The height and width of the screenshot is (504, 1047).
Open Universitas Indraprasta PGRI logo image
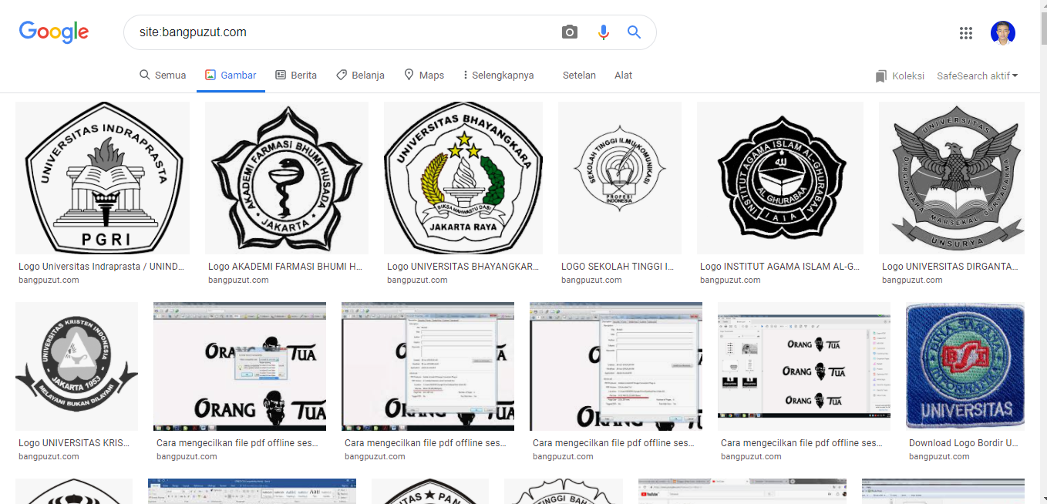click(x=103, y=178)
